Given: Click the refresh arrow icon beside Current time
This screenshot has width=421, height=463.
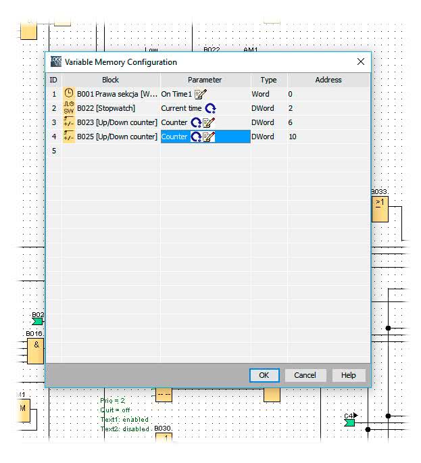Looking at the screenshot, I should click(x=210, y=108).
